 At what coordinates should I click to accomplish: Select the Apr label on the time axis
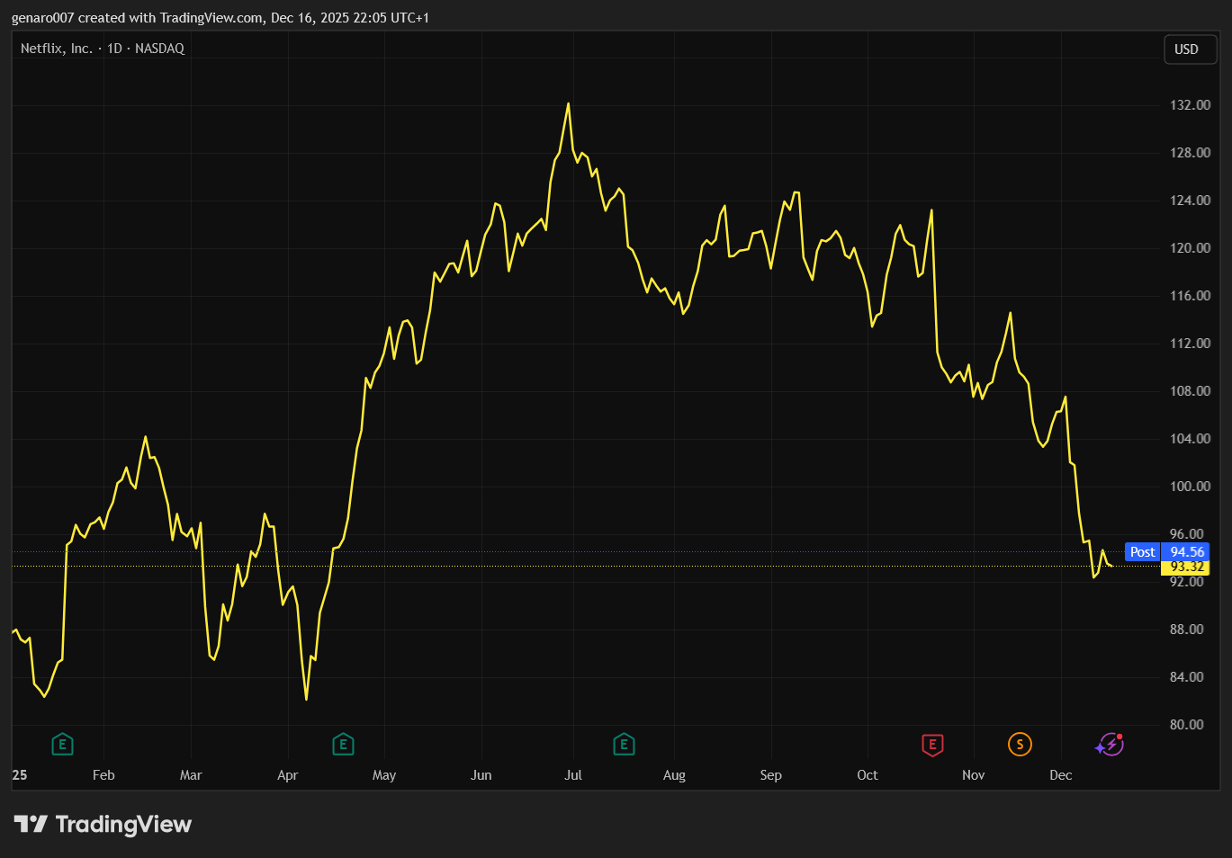(x=287, y=775)
